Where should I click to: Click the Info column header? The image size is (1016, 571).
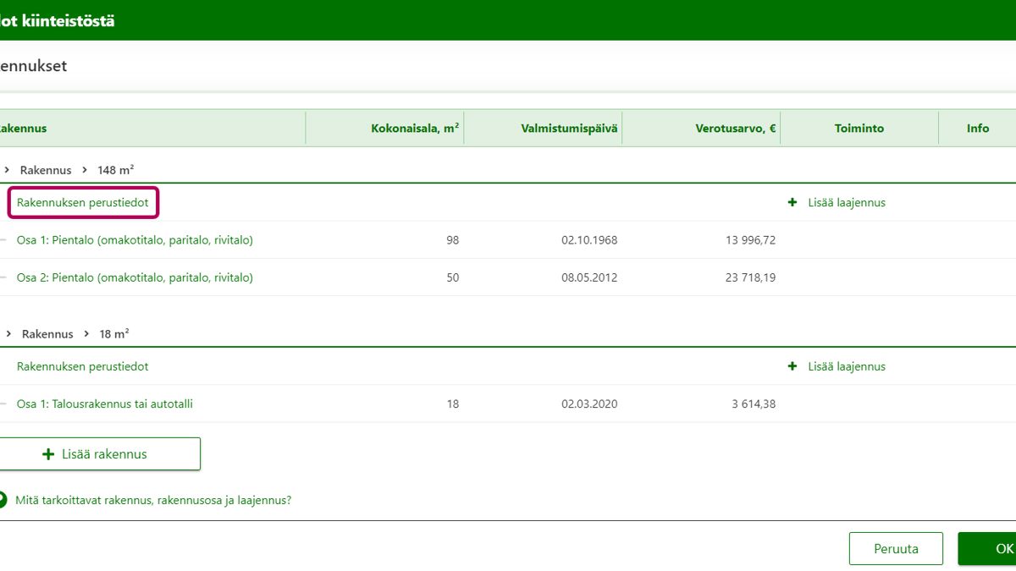977,129
